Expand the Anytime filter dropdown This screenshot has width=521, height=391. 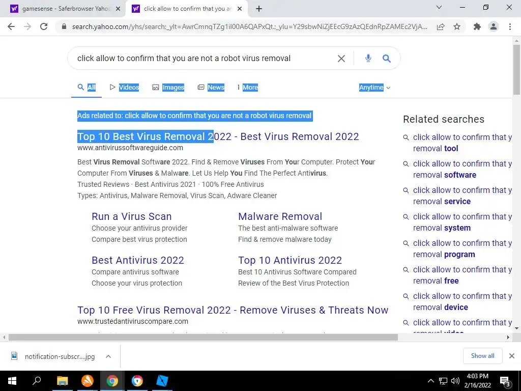(374, 88)
